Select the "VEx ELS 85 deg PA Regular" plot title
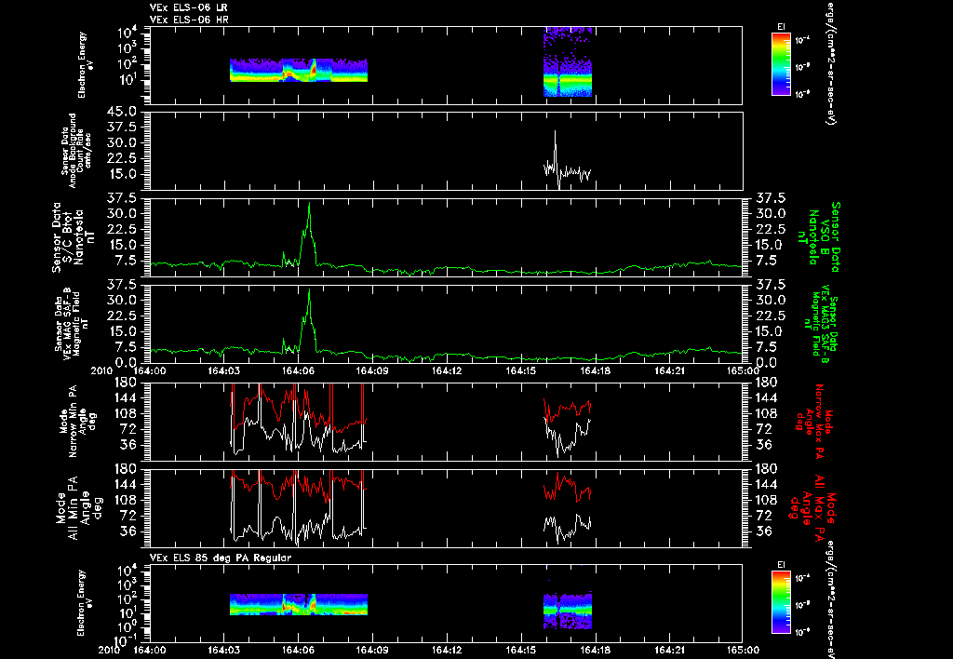Screen dimensions: 953x659 221,558
